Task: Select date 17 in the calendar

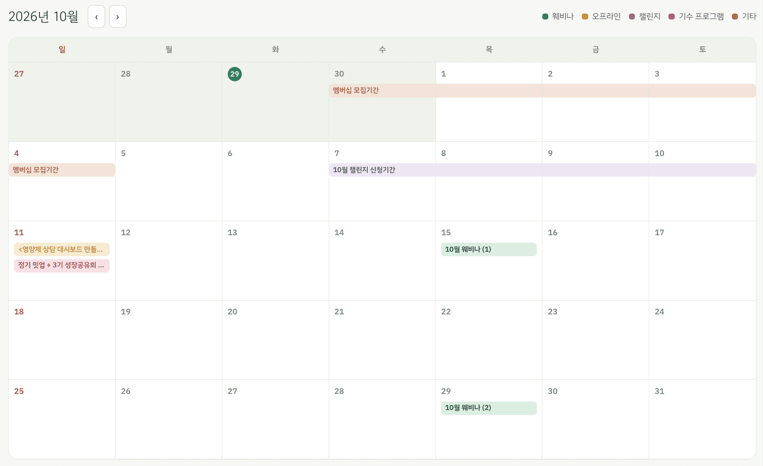Action: click(660, 233)
